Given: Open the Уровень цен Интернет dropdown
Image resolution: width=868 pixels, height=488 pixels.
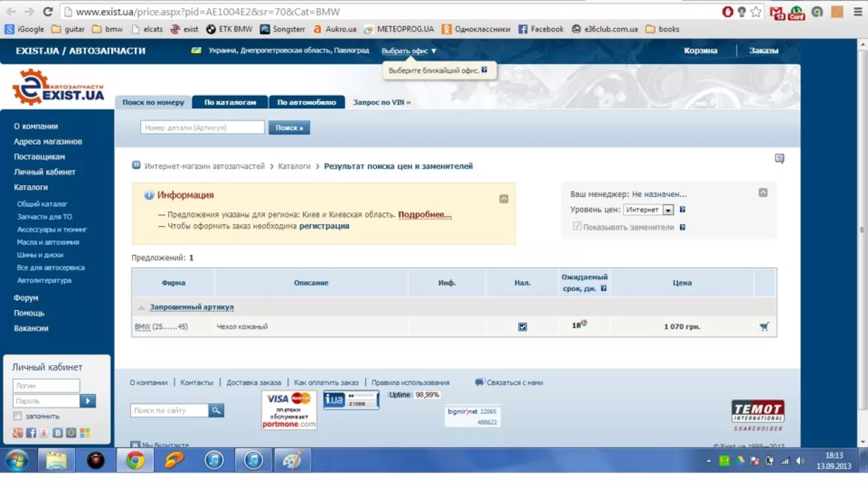Looking at the screenshot, I should [x=649, y=210].
